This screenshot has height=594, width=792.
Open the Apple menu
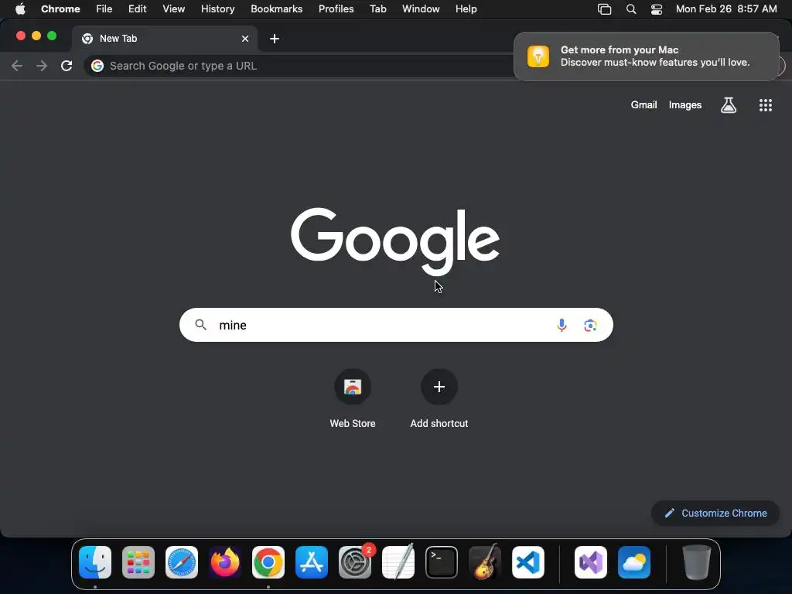(x=20, y=9)
